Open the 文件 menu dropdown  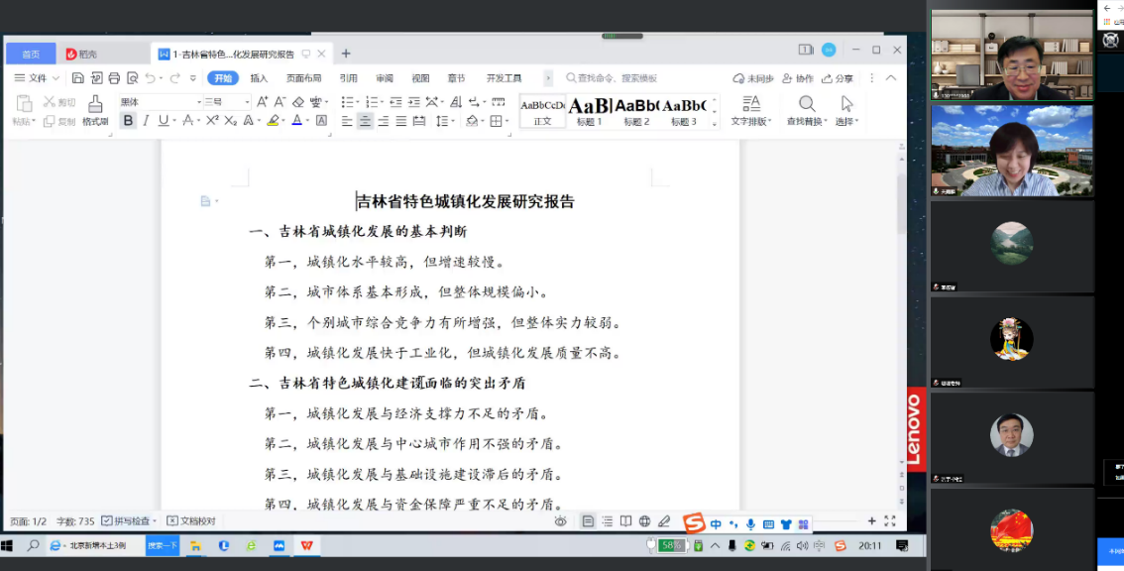(37, 78)
